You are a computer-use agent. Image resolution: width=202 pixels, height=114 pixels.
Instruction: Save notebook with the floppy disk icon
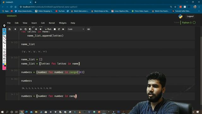[10, 29]
